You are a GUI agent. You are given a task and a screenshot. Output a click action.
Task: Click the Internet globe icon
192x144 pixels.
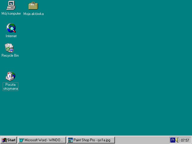pos(11,28)
